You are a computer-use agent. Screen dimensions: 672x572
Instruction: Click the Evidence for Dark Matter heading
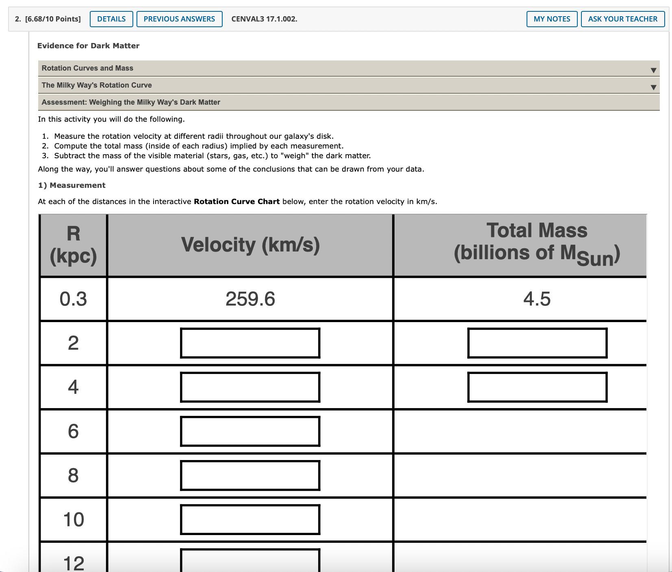point(88,45)
